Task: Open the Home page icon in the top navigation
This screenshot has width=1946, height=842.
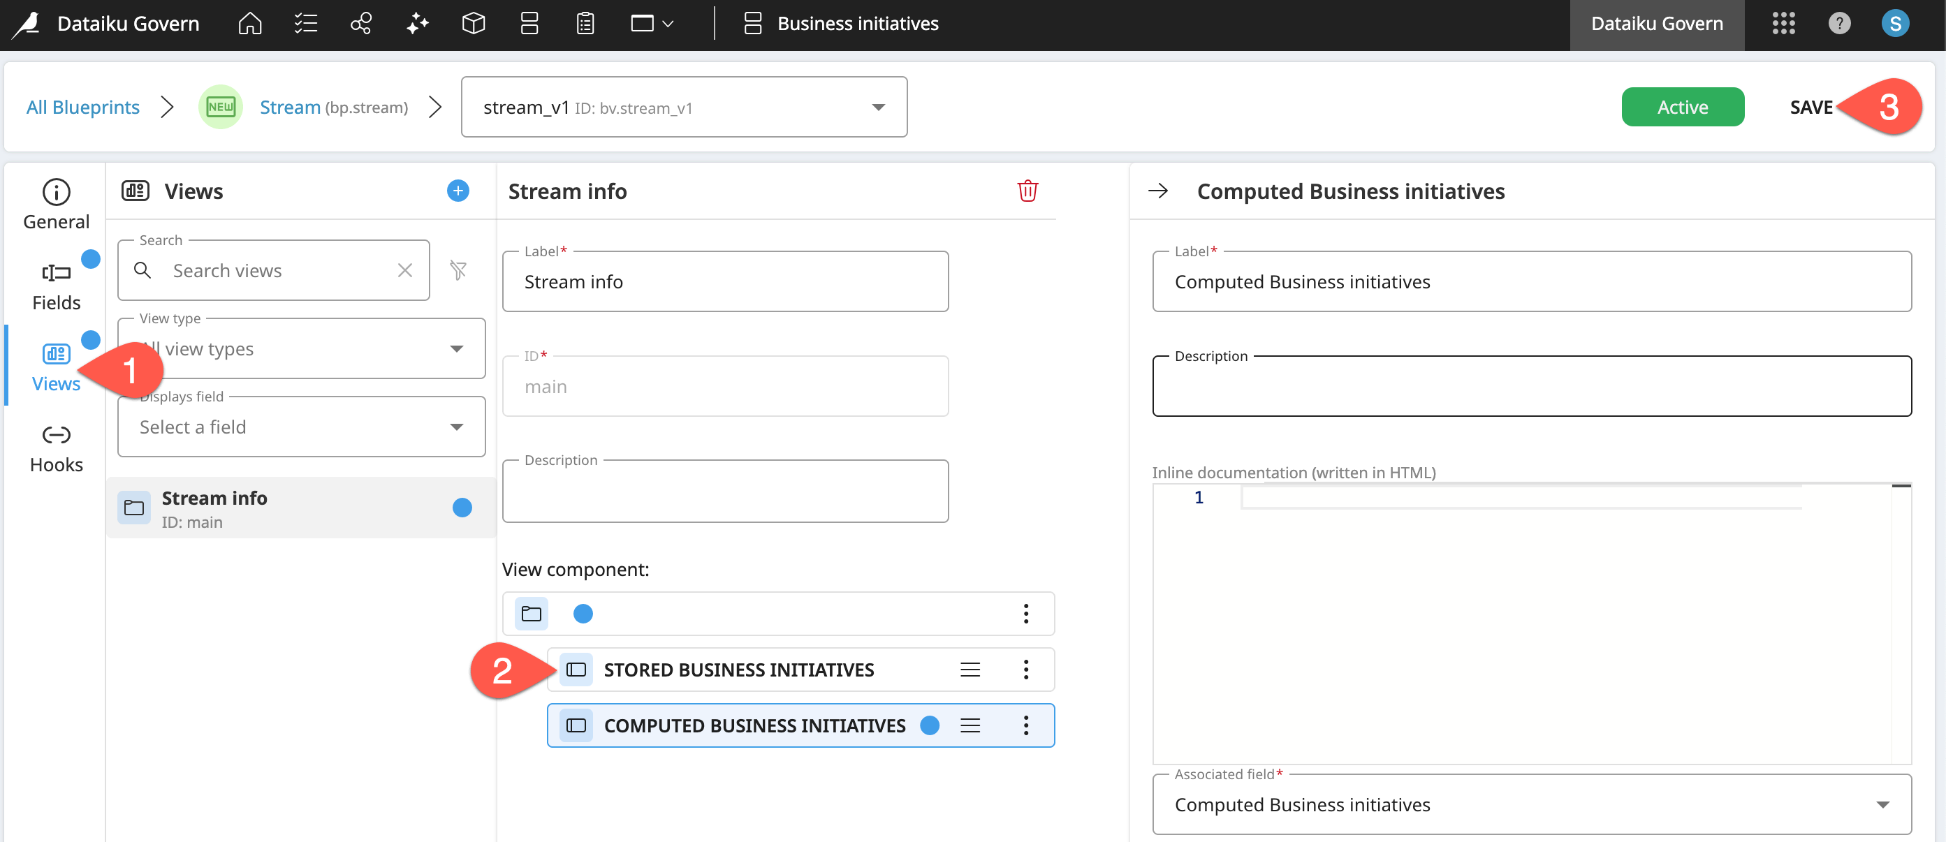Action: point(249,24)
